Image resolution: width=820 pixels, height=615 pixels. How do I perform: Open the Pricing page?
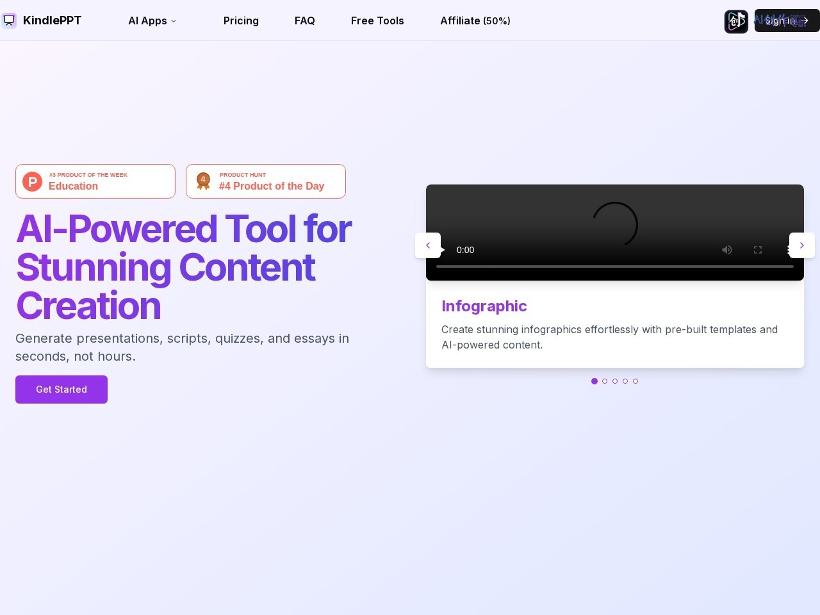tap(241, 20)
